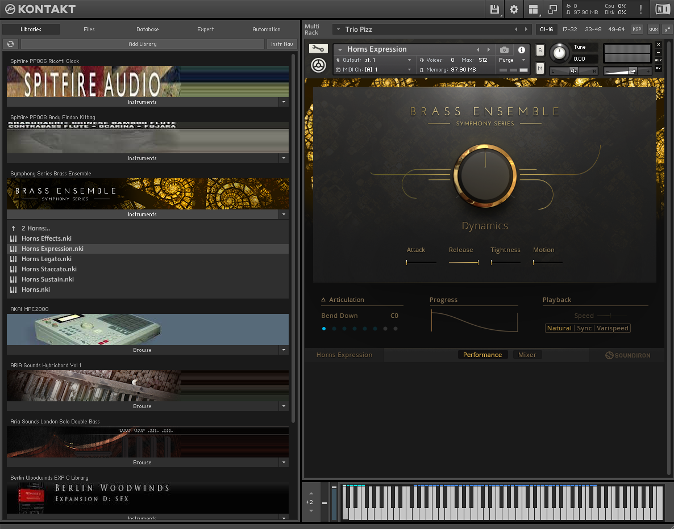Toggle aux sends view in multi rack header

point(654,29)
